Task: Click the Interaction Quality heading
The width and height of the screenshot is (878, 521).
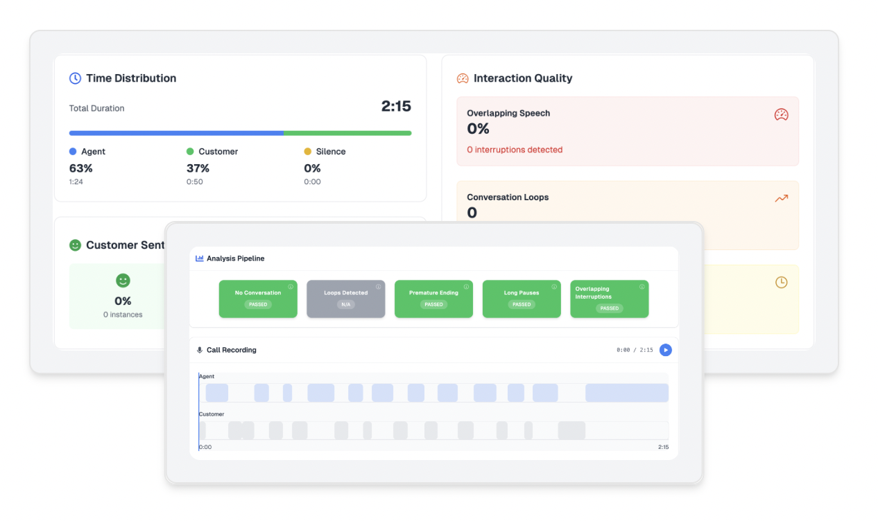Action: (523, 78)
